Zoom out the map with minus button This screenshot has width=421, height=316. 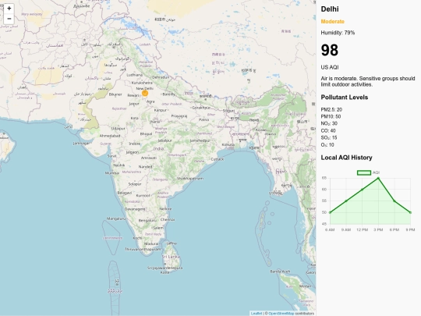pos(9,19)
